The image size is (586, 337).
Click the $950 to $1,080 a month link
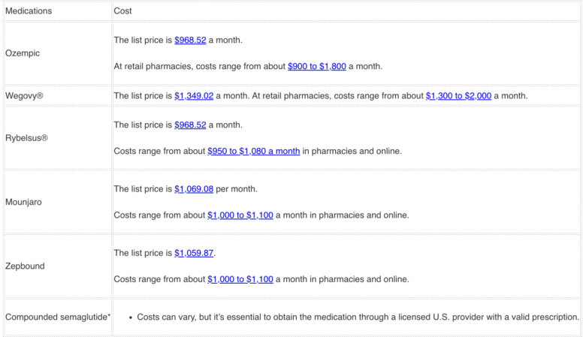tap(253, 151)
